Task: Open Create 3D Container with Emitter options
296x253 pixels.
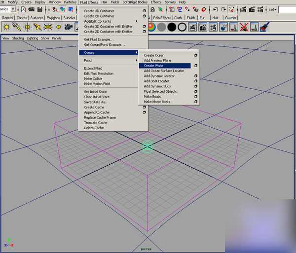Action: 144,26
